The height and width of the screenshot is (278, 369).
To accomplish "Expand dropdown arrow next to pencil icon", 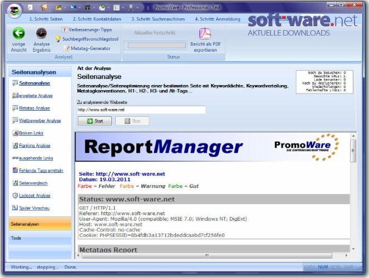I will (x=36, y=8).
